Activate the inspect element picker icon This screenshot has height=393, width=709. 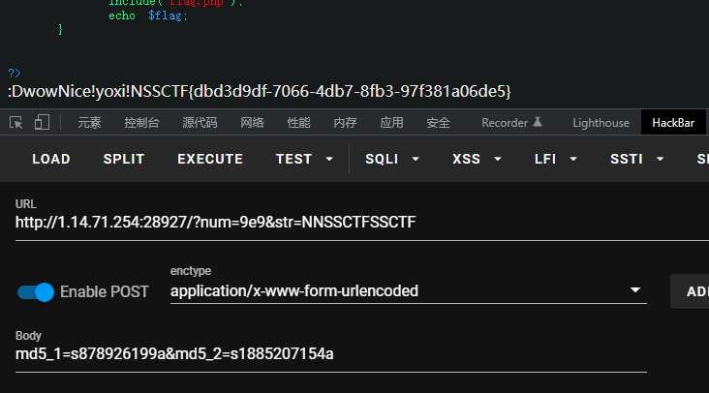[16, 123]
